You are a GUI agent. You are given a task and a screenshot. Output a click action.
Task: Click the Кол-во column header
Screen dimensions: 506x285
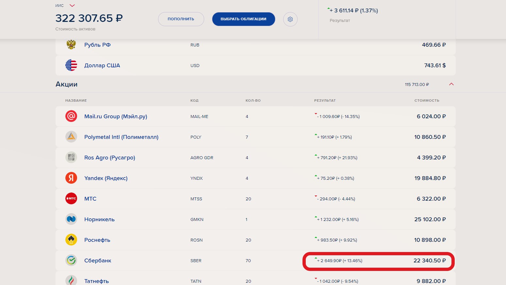click(253, 100)
